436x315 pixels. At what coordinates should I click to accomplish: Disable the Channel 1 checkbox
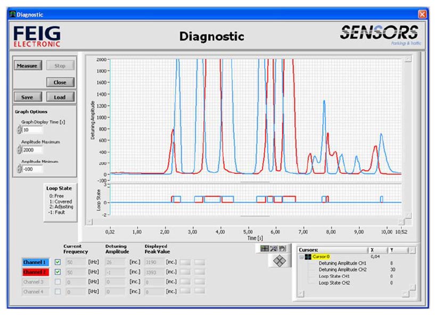coord(57,262)
